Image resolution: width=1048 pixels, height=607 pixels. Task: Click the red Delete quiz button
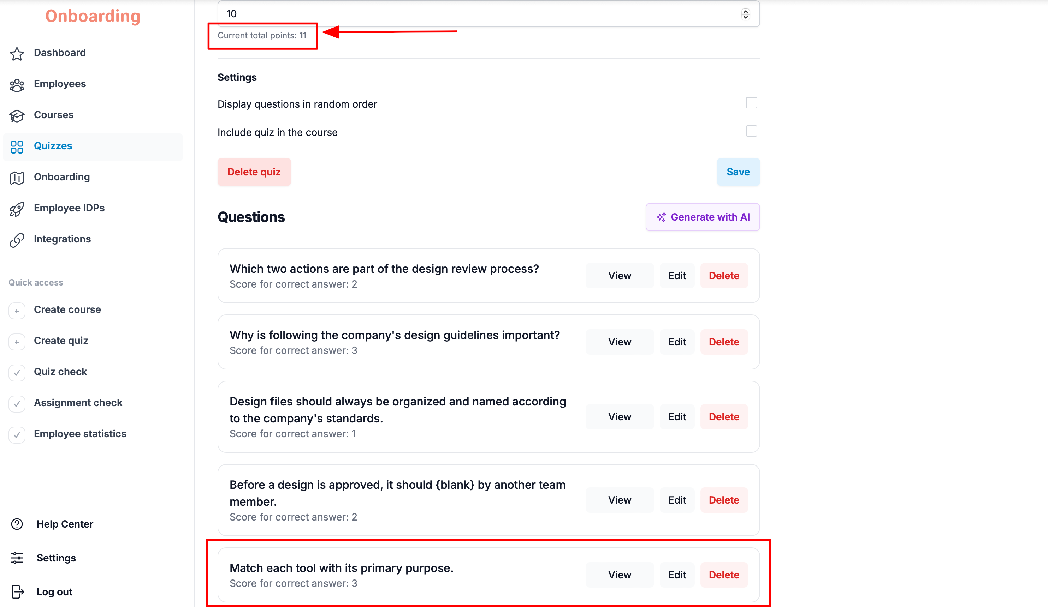[x=254, y=172]
